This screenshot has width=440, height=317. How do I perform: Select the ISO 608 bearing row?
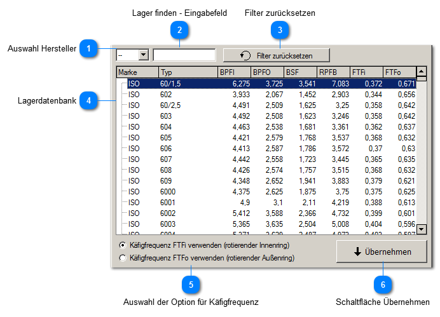click(272, 170)
